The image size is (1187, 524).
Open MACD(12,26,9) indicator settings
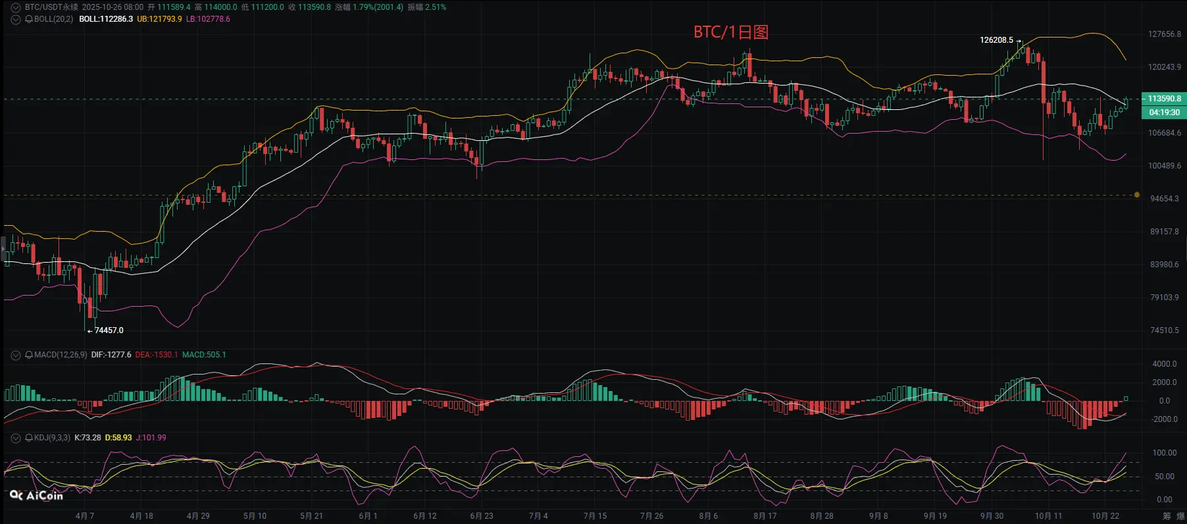click(61, 355)
